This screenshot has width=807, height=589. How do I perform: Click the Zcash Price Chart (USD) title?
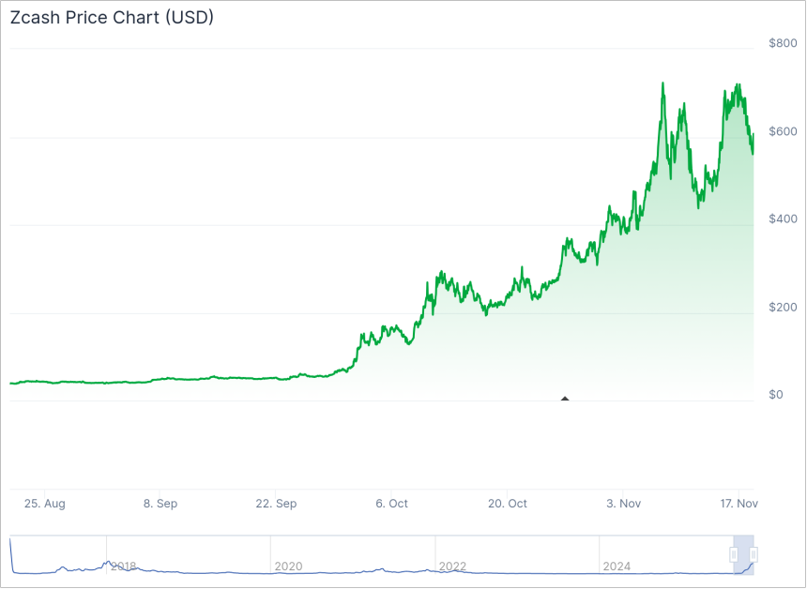pyautogui.click(x=112, y=18)
